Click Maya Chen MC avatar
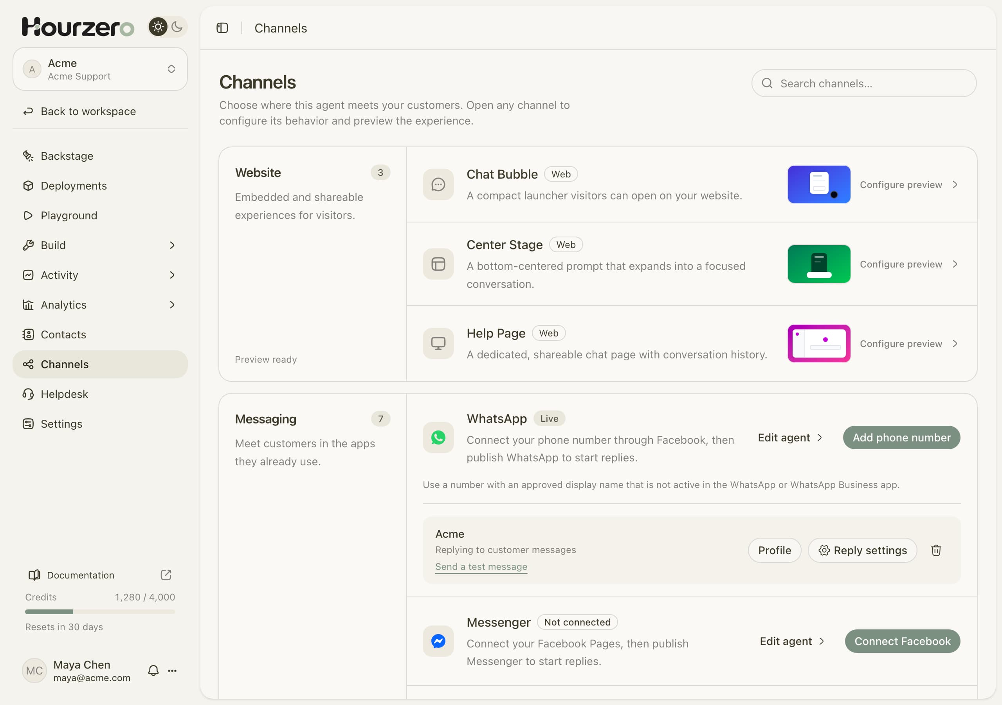 [x=34, y=671]
